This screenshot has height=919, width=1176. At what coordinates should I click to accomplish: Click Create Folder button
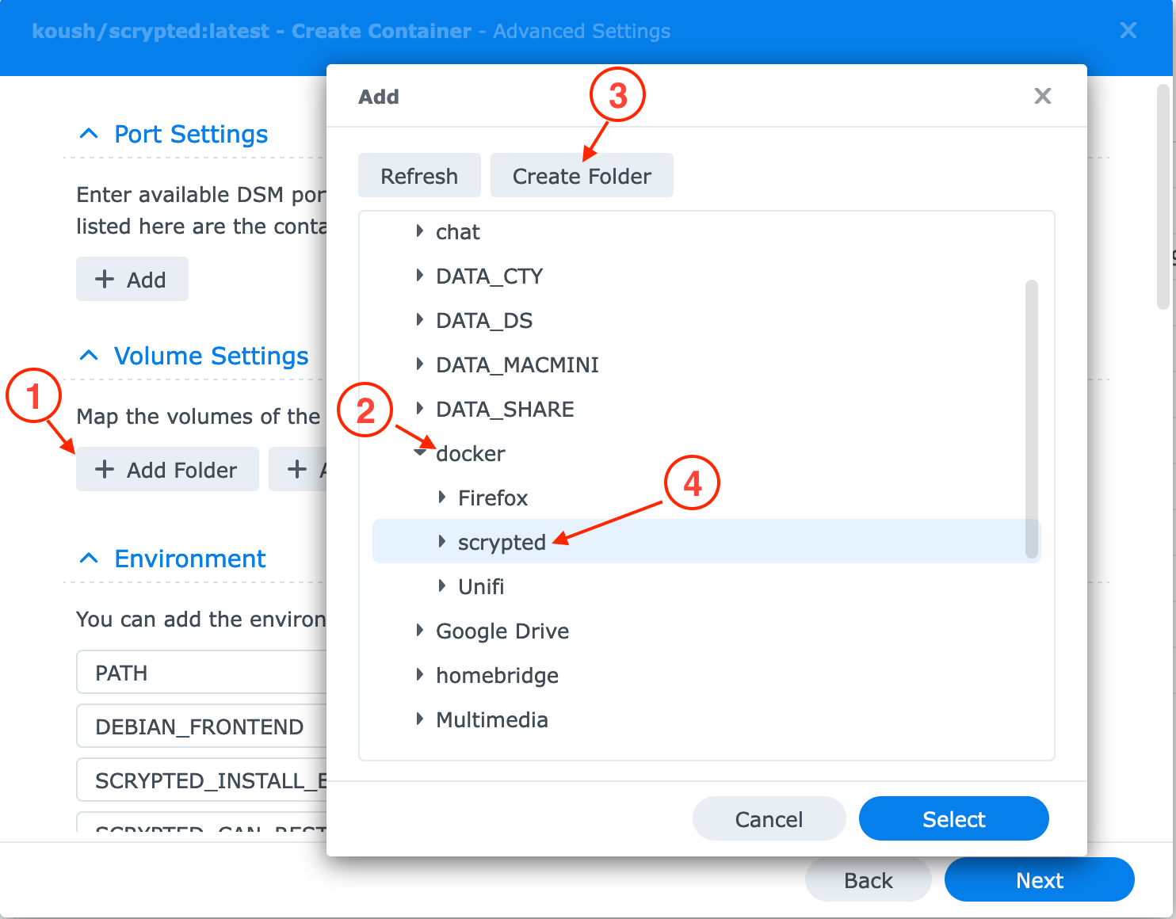tap(582, 175)
